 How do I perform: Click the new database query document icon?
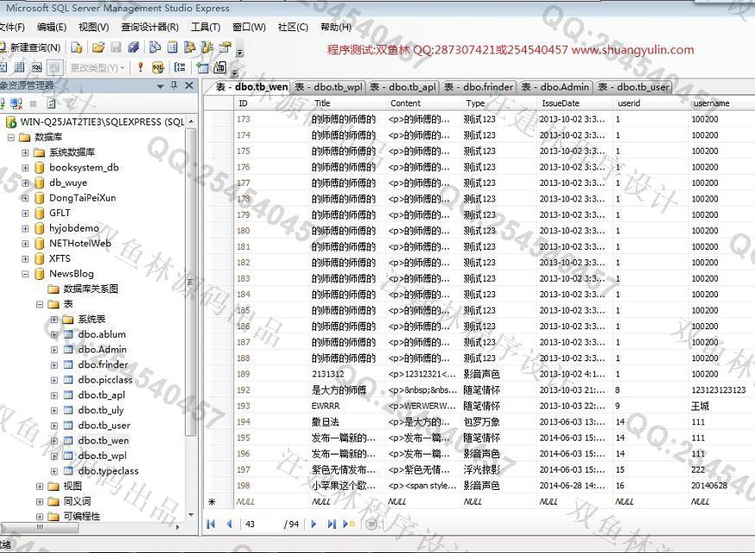(77, 48)
